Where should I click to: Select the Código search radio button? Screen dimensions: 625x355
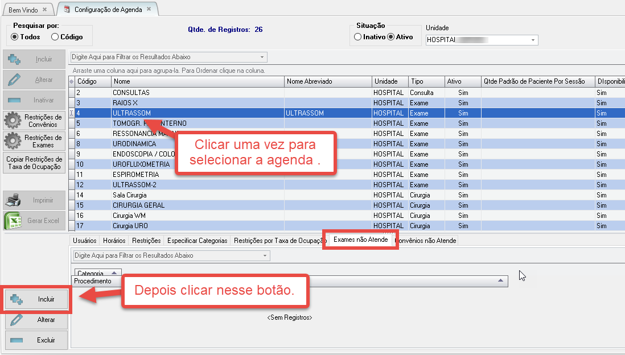pyautogui.click(x=55, y=37)
